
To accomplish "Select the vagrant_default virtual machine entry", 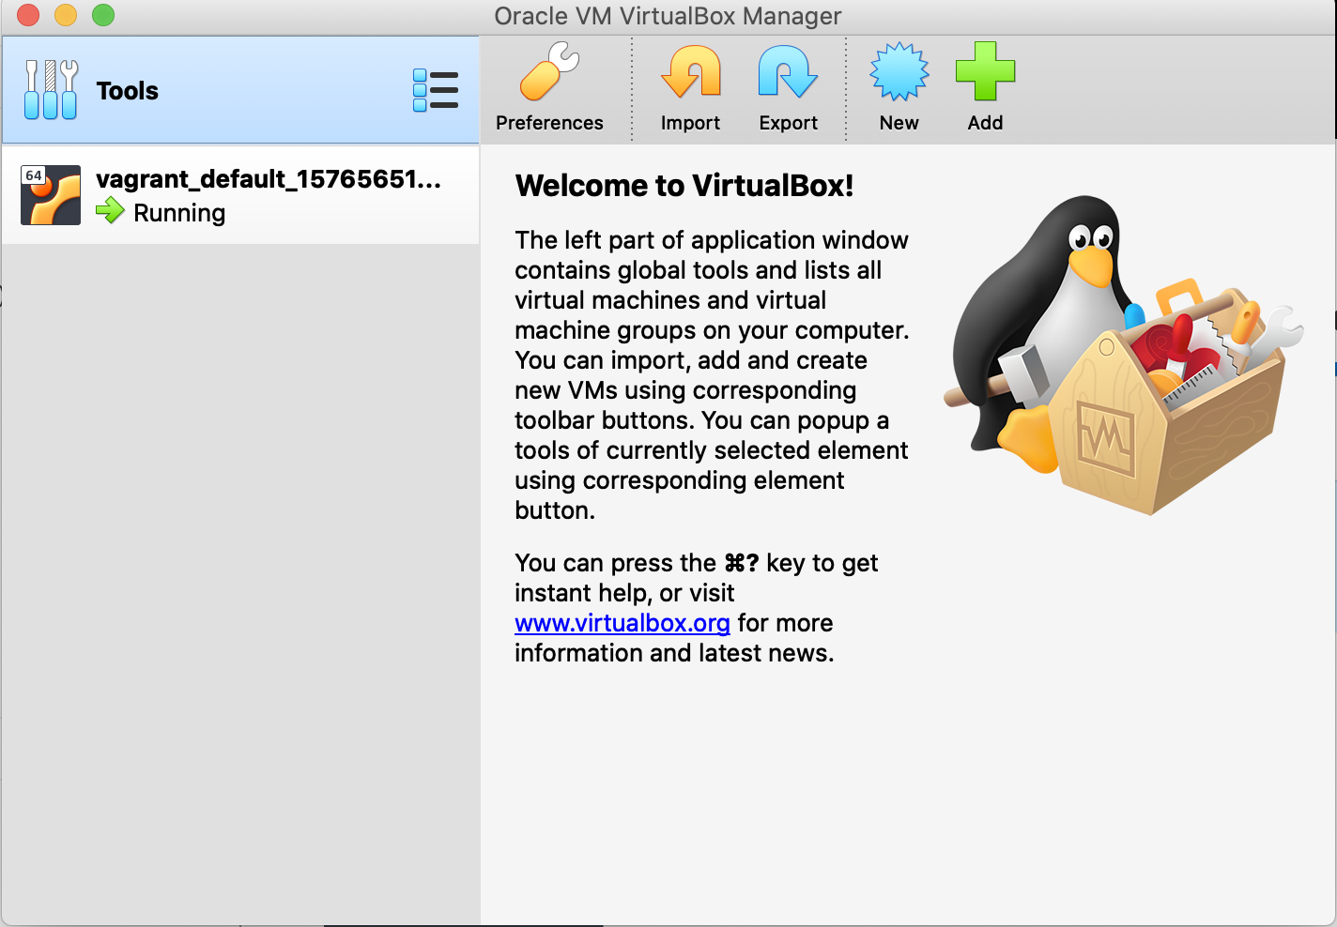I will 239,194.
